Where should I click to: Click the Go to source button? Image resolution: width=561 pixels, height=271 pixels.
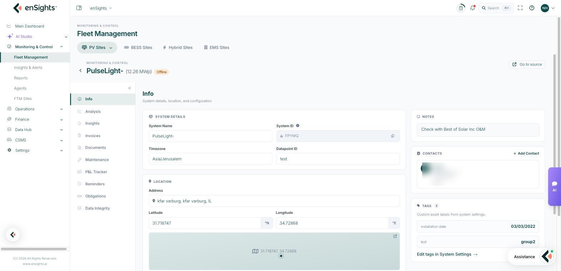pos(527,64)
